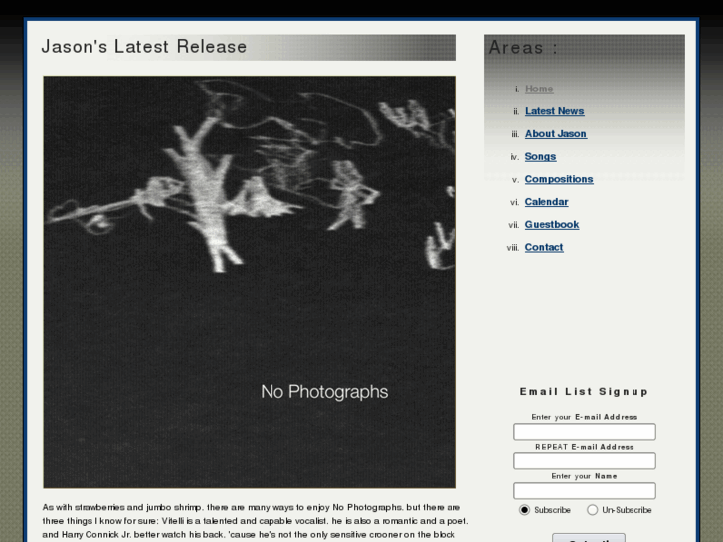Image resolution: width=723 pixels, height=542 pixels.
Task: Choose the Un-Subscribe radio option
Action: [592, 510]
